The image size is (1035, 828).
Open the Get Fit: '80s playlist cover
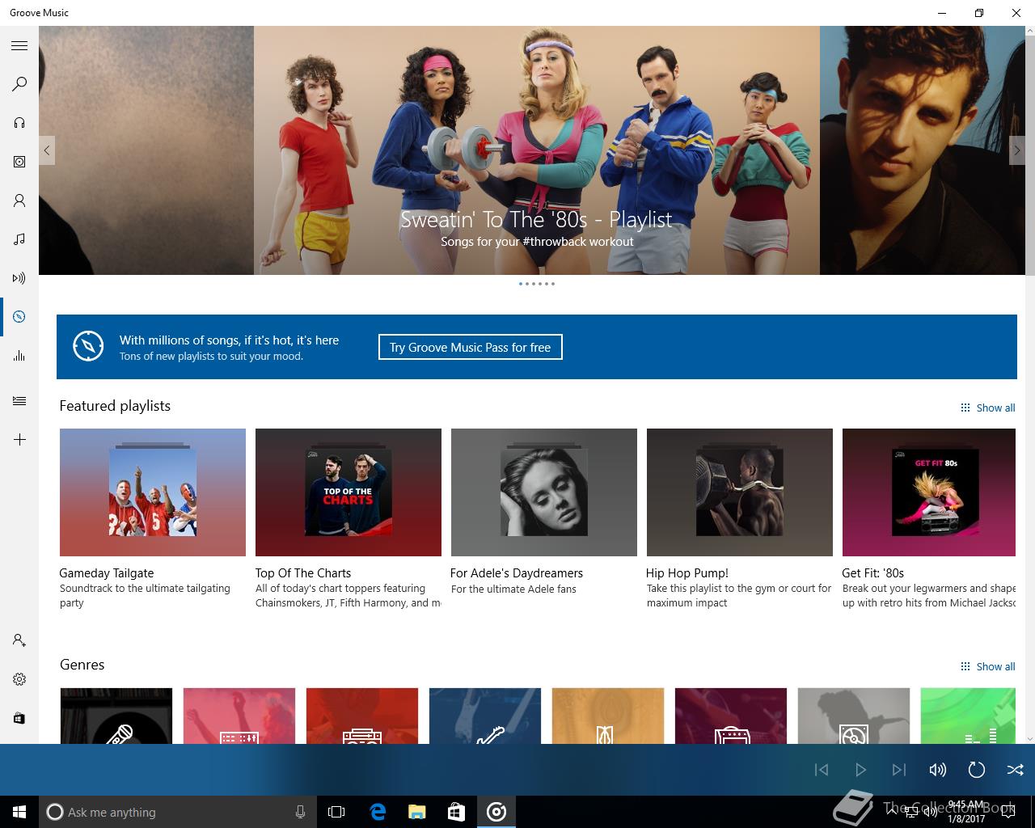tap(929, 492)
